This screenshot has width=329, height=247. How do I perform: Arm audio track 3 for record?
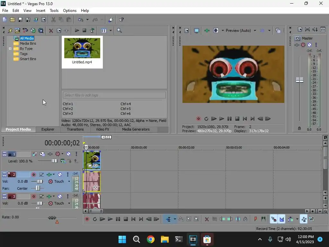(x=33, y=197)
